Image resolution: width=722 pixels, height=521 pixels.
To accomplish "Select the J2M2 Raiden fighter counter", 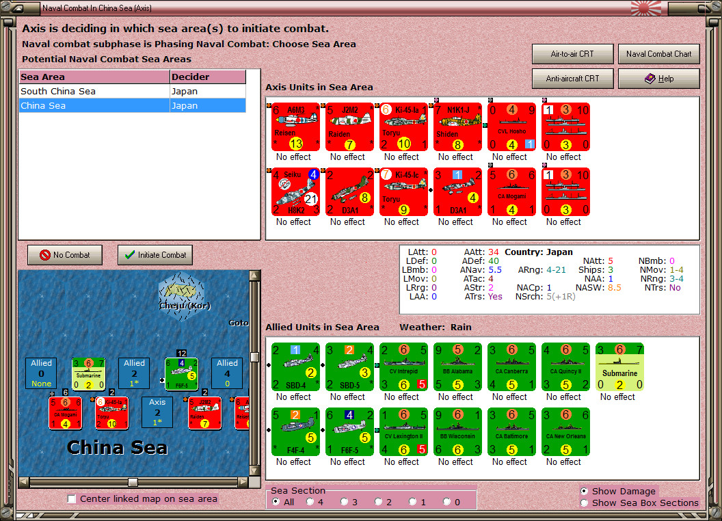I will 349,127.
